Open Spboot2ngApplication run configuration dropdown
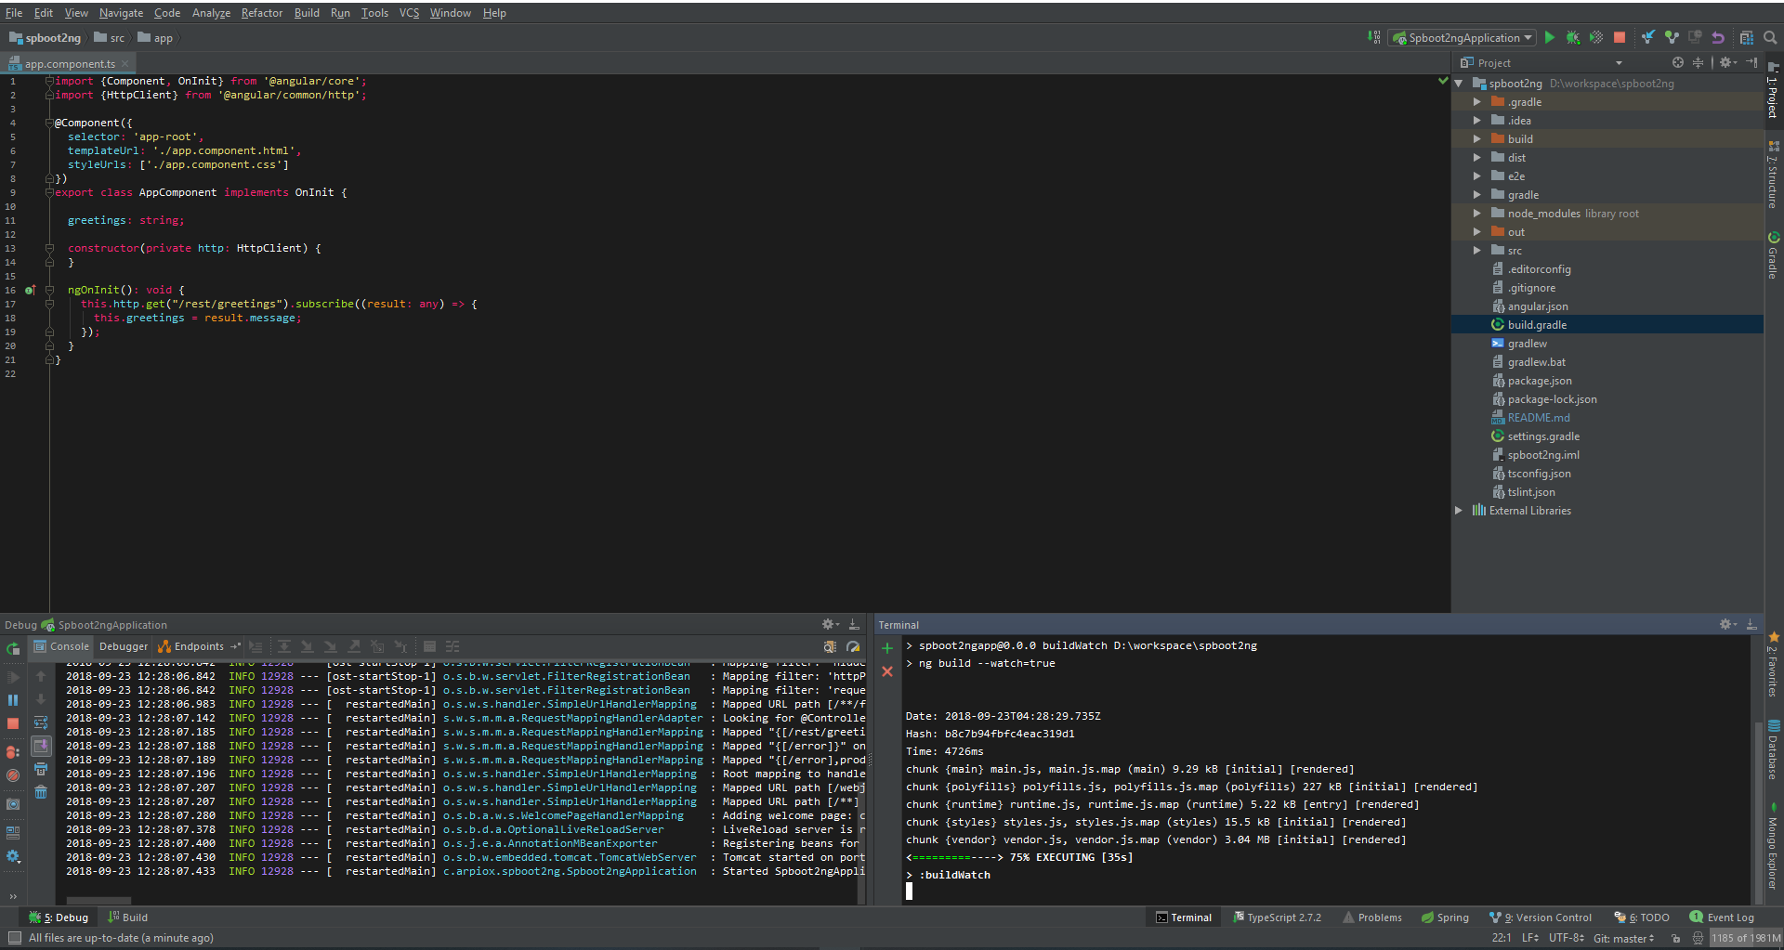This screenshot has height=950, width=1784. 1462,38
